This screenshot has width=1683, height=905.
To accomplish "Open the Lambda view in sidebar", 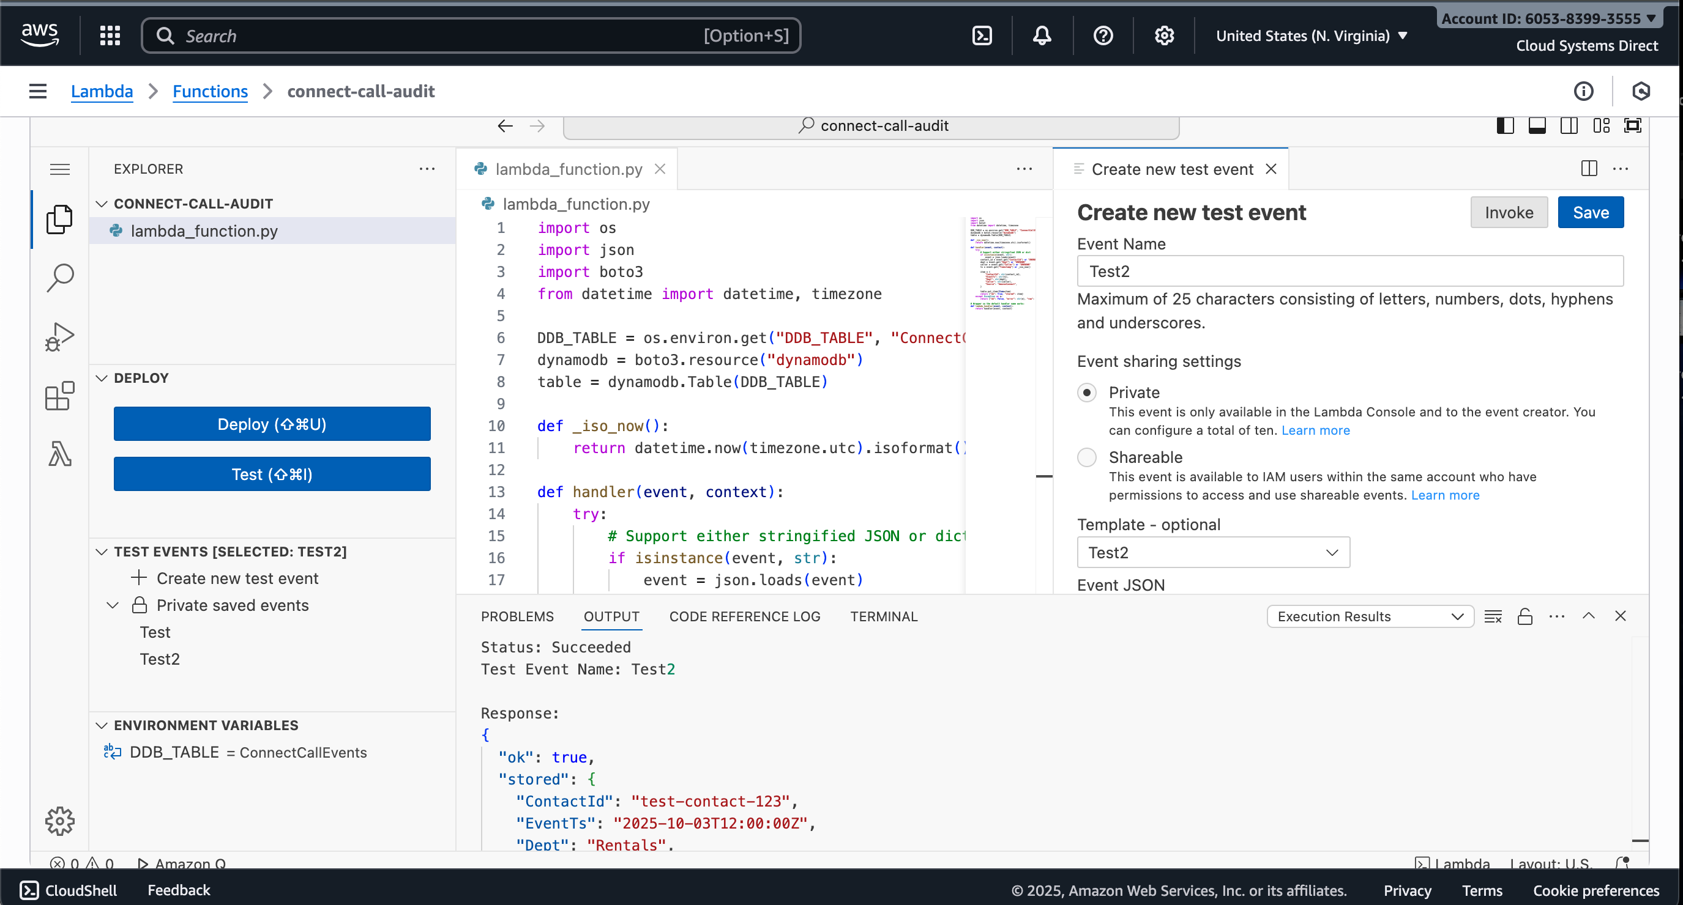I will pyautogui.click(x=59, y=454).
